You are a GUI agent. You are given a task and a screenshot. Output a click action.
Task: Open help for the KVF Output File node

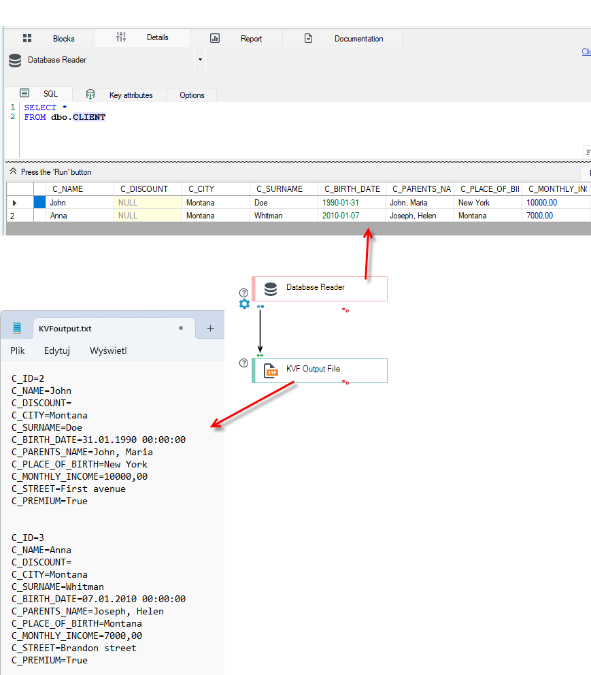coord(244,363)
